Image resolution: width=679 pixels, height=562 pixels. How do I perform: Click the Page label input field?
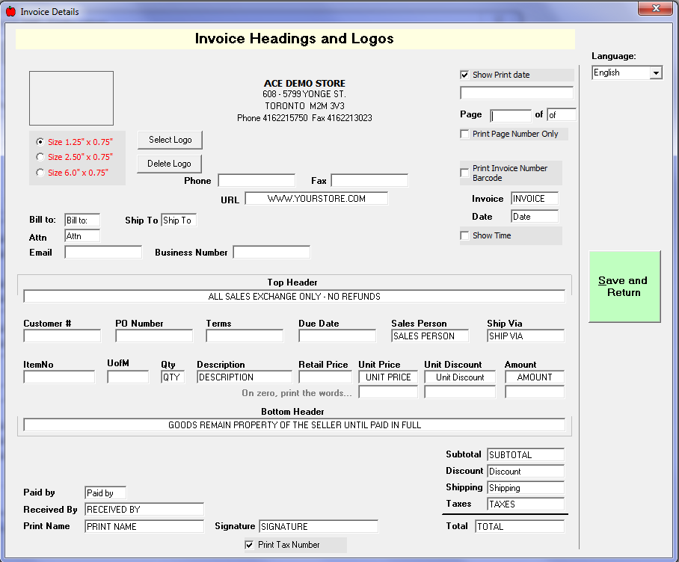pos(511,116)
